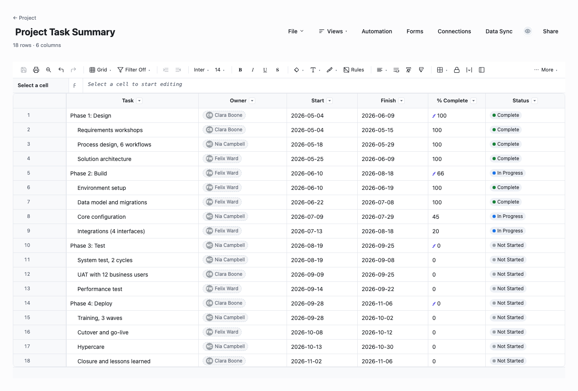This screenshot has height=391, width=578.
Task: Click the cell reference box 'Select a cell'
Action: [x=41, y=85]
